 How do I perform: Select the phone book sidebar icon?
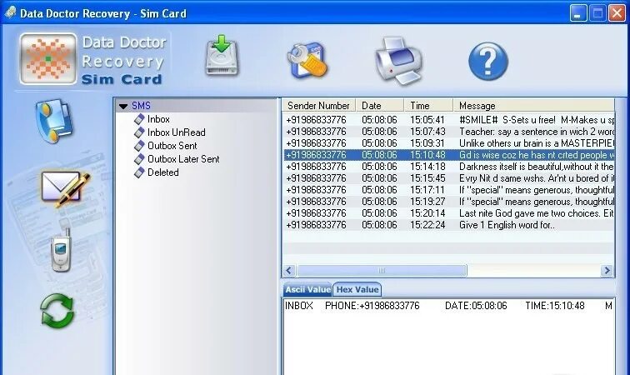(54, 122)
